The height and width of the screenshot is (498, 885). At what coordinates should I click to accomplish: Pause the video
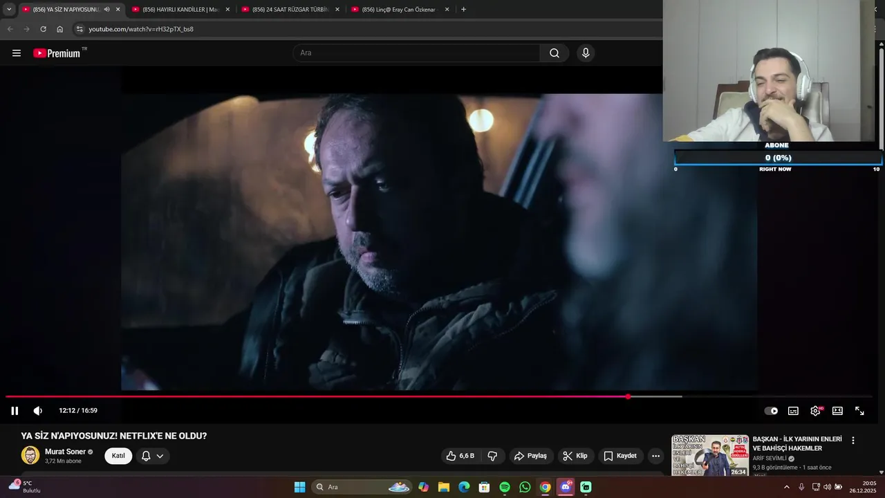15,411
